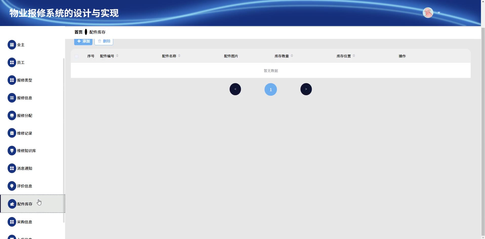Click the icon for 维修知识库

coord(12,151)
